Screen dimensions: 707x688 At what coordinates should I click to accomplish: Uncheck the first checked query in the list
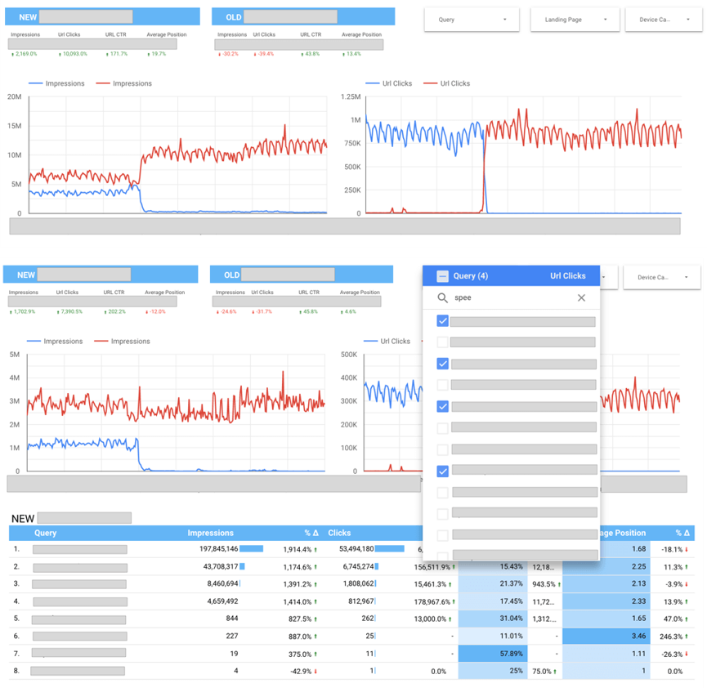pyautogui.click(x=442, y=321)
